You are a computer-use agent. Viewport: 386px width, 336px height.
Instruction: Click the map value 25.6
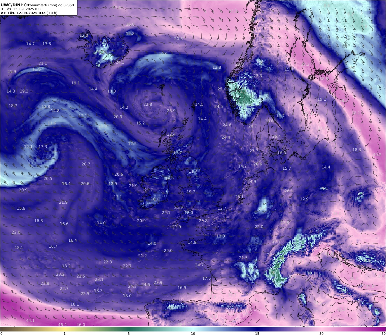click(x=222, y=89)
